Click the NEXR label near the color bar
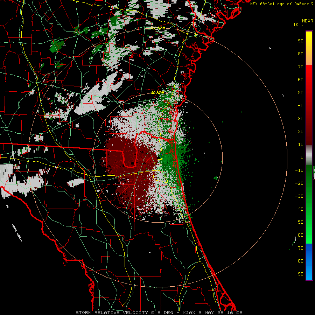This screenshot has height=315, width=315. (307, 21)
